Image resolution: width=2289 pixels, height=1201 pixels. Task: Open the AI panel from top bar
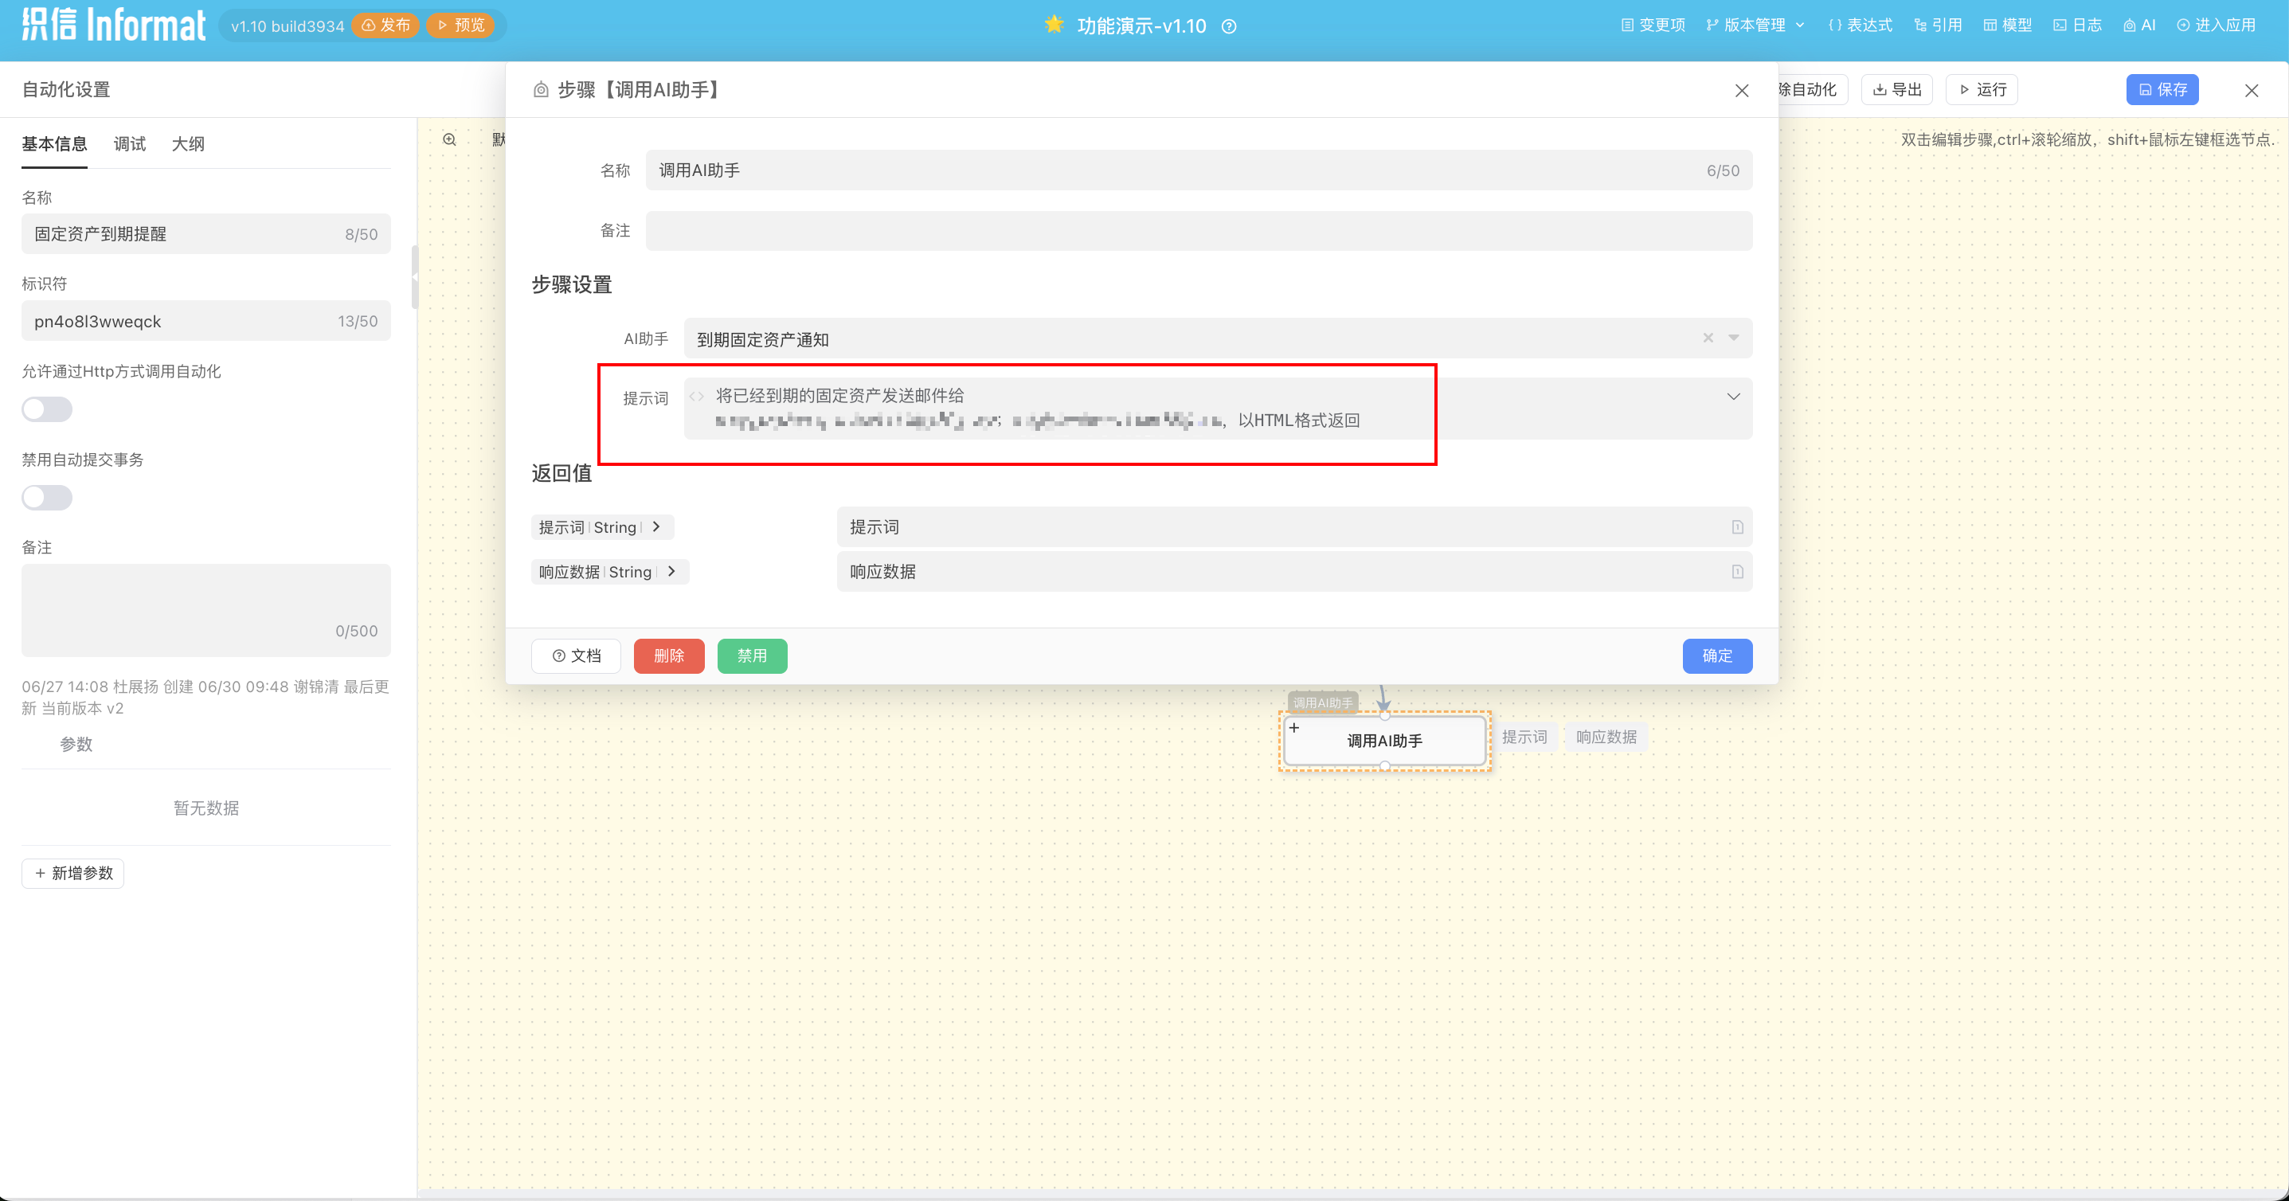pos(2140,25)
